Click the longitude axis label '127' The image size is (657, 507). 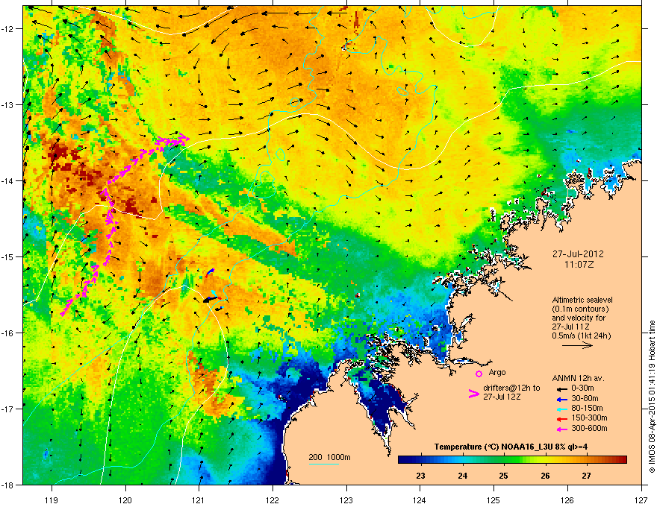[x=641, y=500]
